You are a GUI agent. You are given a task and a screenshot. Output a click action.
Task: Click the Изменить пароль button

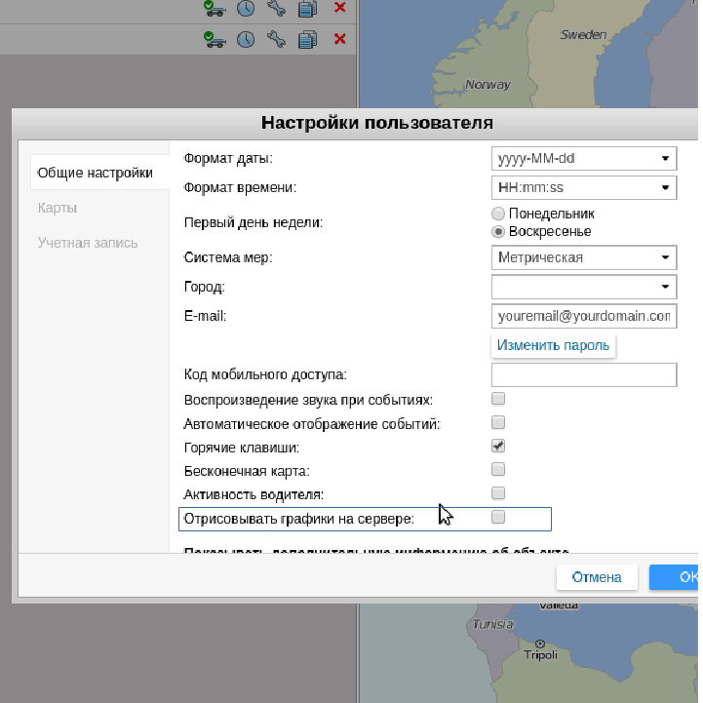553,345
